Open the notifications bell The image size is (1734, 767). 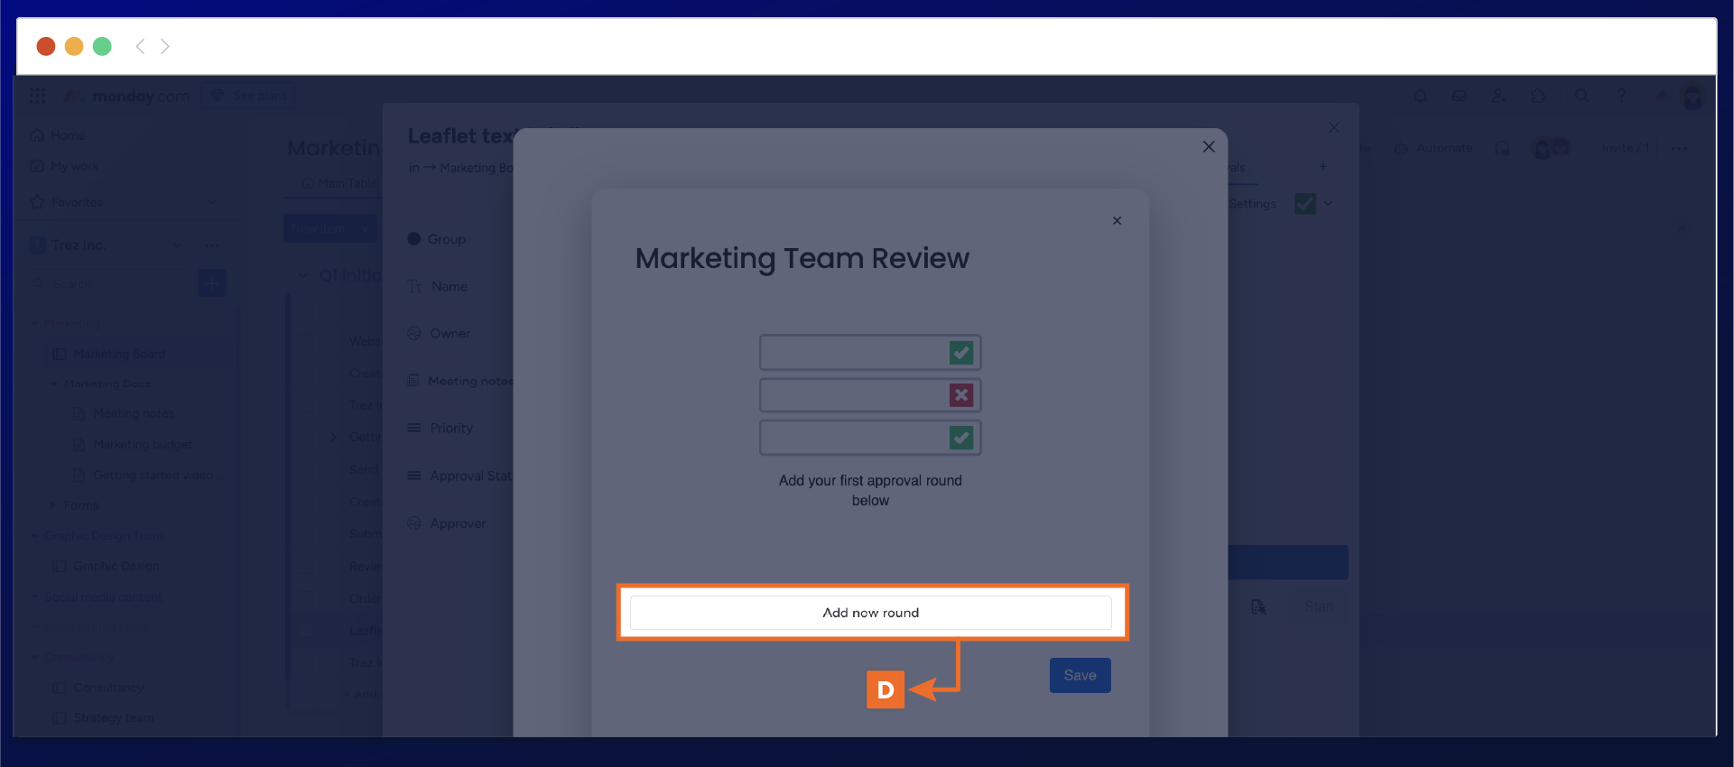pos(1420,96)
